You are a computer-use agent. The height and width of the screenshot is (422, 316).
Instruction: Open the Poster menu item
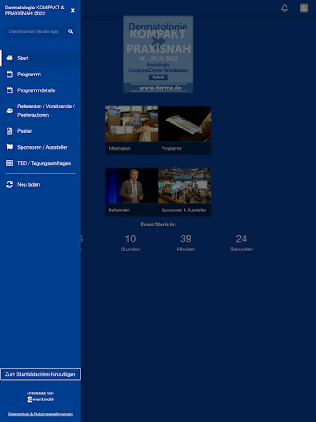click(x=40, y=131)
